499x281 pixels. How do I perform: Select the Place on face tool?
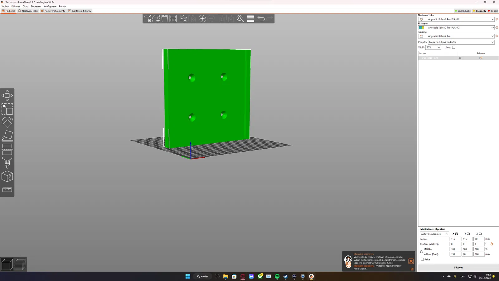coord(7,136)
